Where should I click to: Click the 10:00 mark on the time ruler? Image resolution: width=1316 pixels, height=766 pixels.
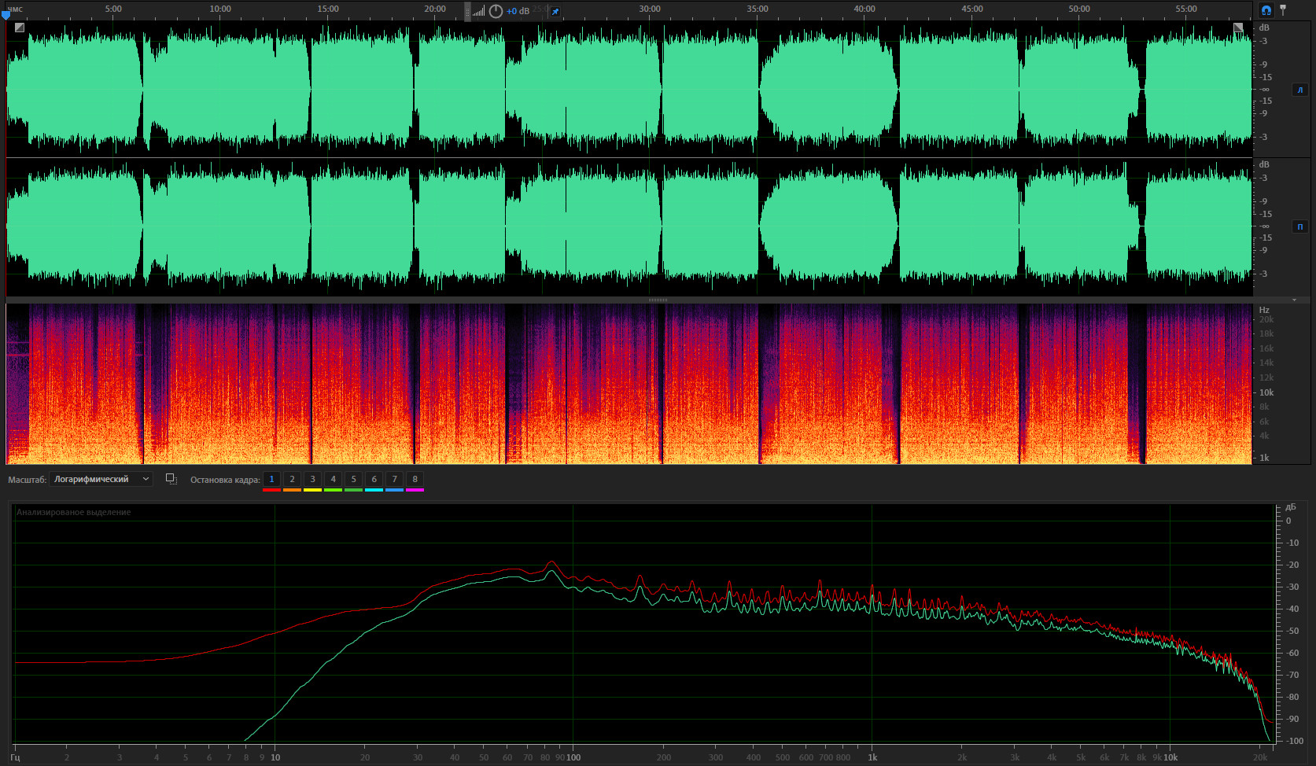tap(220, 9)
